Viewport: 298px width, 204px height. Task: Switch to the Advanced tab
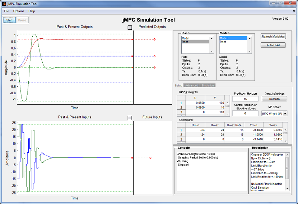(192, 85)
